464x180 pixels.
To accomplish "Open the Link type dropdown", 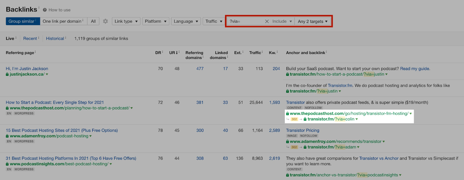I will point(126,21).
